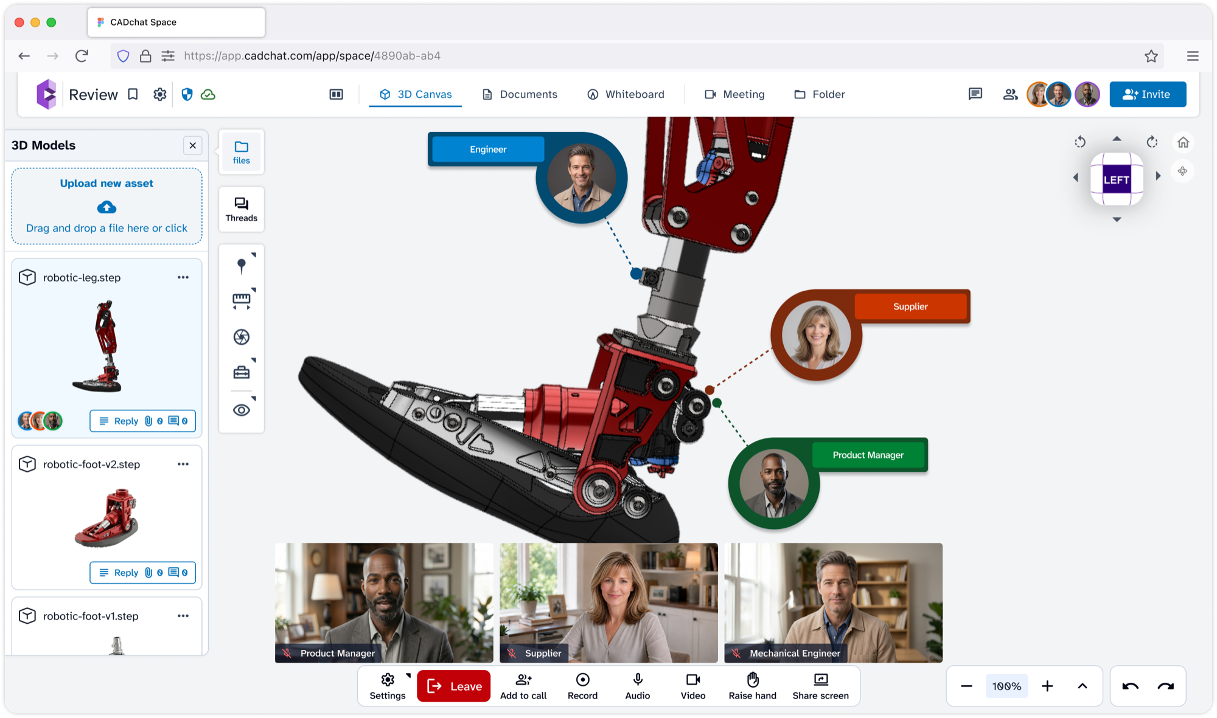Open more options for robotic-foot-v1.step
This screenshot has width=1217, height=718.
click(x=183, y=616)
